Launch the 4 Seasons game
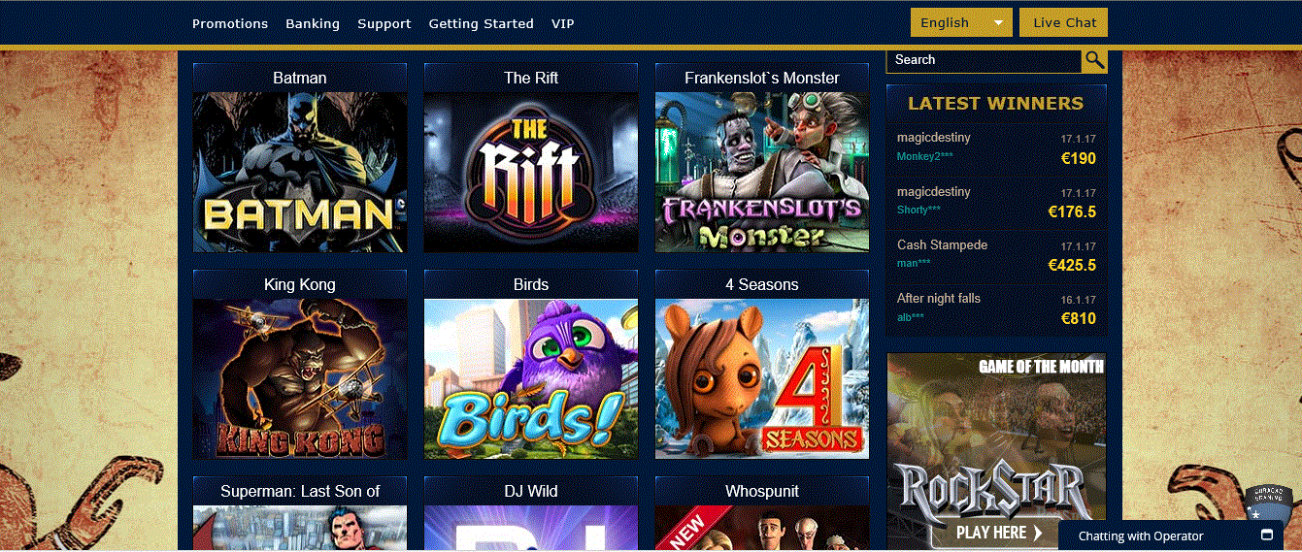1302x552 pixels. pos(762,379)
